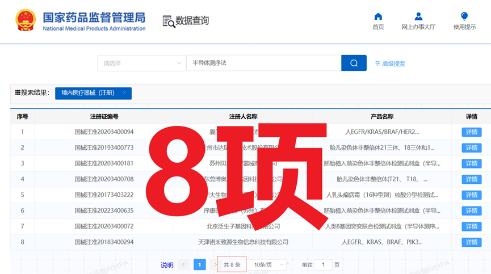Select the 境内医疗器械 (注册) results tab
This screenshot has height=274, width=491.
point(88,93)
